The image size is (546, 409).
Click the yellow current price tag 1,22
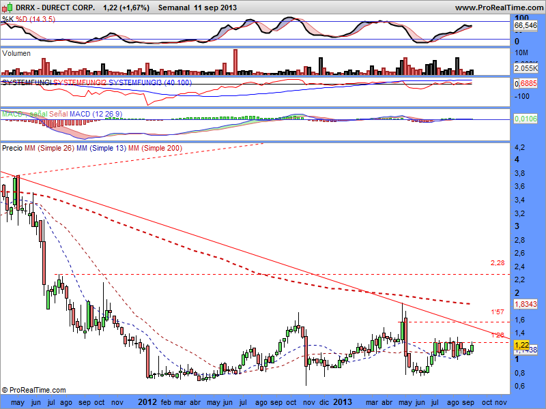click(x=521, y=345)
